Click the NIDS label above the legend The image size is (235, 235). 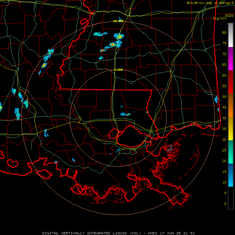coord(229,16)
